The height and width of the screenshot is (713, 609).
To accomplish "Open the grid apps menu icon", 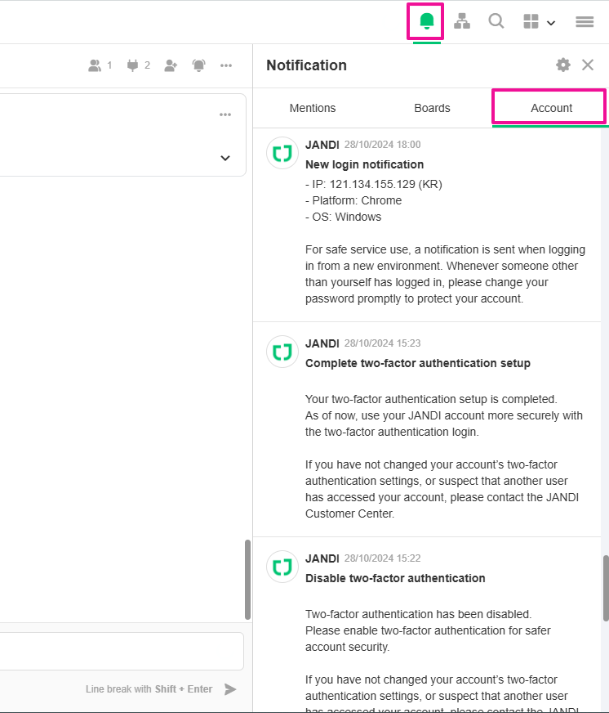I will pos(531,21).
